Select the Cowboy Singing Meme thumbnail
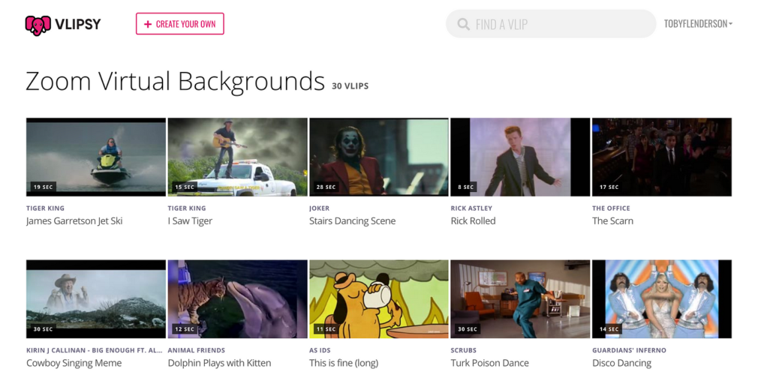758x381 pixels. point(95,298)
